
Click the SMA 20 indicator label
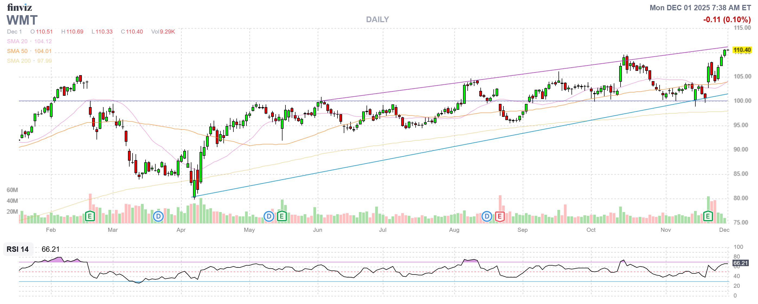click(x=17, y=41)
